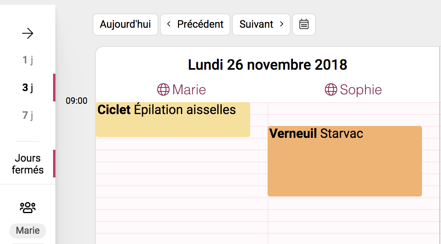Screen dimensions: 441x244
Task: Click the Marie column header
Action: tap(181, 90)
